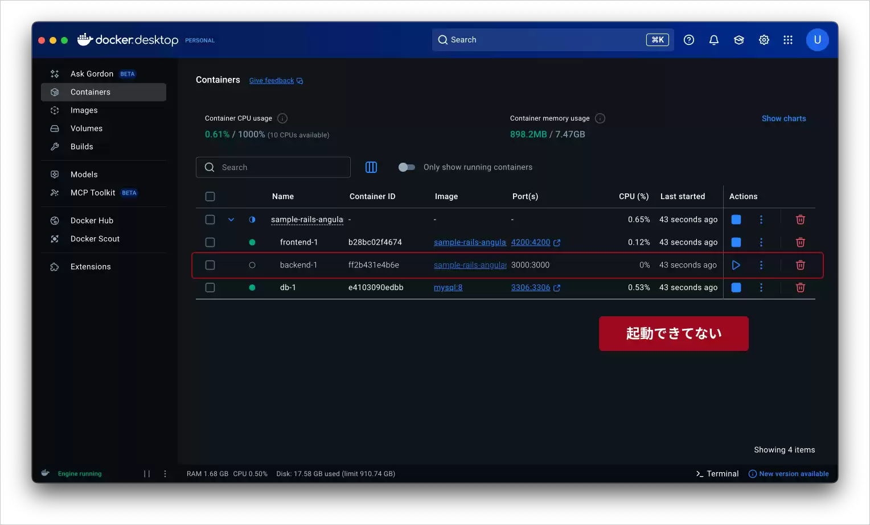Tick the select-all header checkbox

click(210, 197)
